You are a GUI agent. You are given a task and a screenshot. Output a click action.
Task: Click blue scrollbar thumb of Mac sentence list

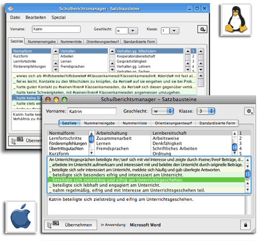coord(248,174)
